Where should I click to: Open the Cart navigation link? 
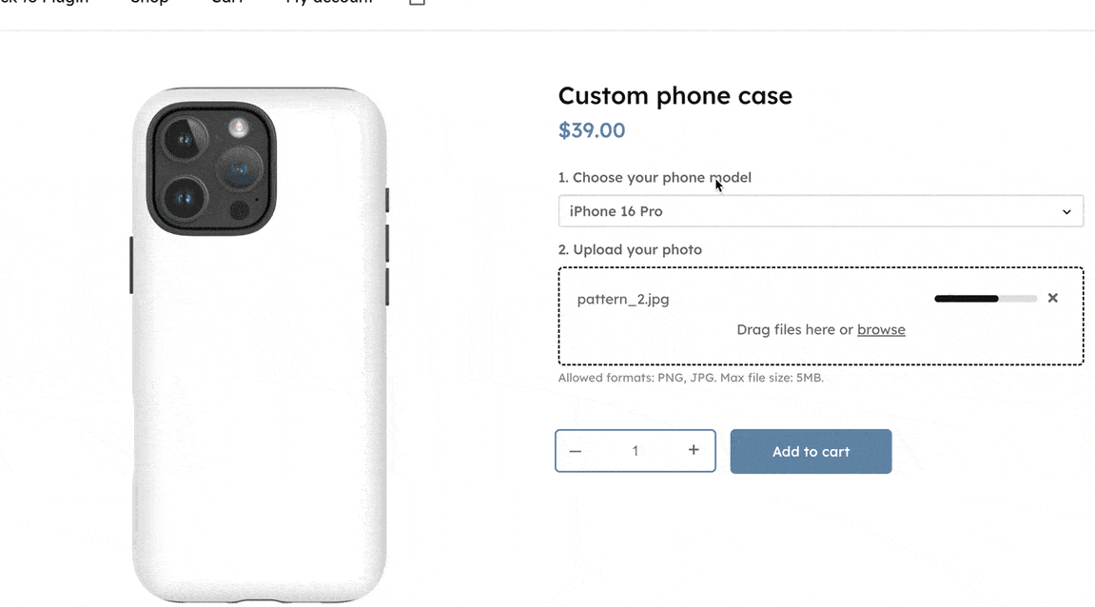[226, 3]
